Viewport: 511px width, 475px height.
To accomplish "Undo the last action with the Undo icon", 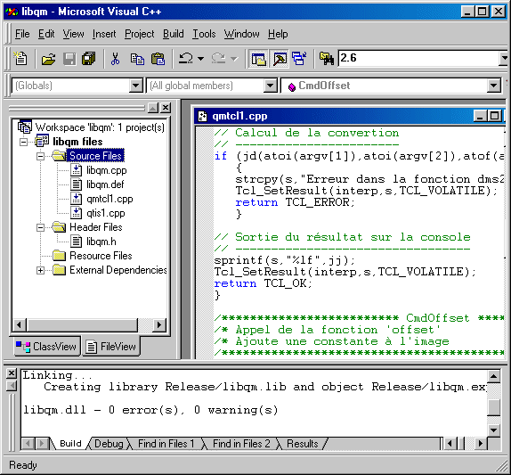I will pos(186,59).
